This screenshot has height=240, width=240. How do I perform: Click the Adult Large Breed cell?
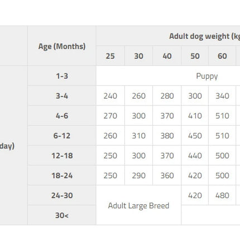pos(138,205)
